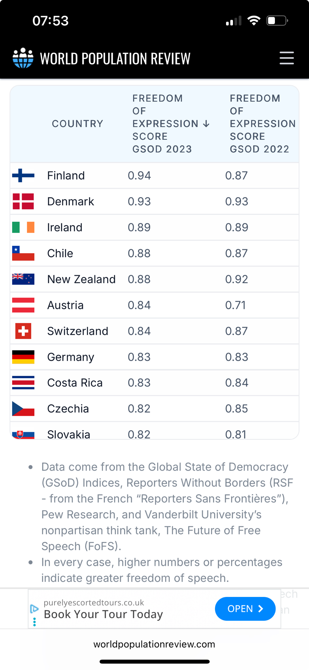
Task: Tap the Finland flag icon
Action: (23, 176)
